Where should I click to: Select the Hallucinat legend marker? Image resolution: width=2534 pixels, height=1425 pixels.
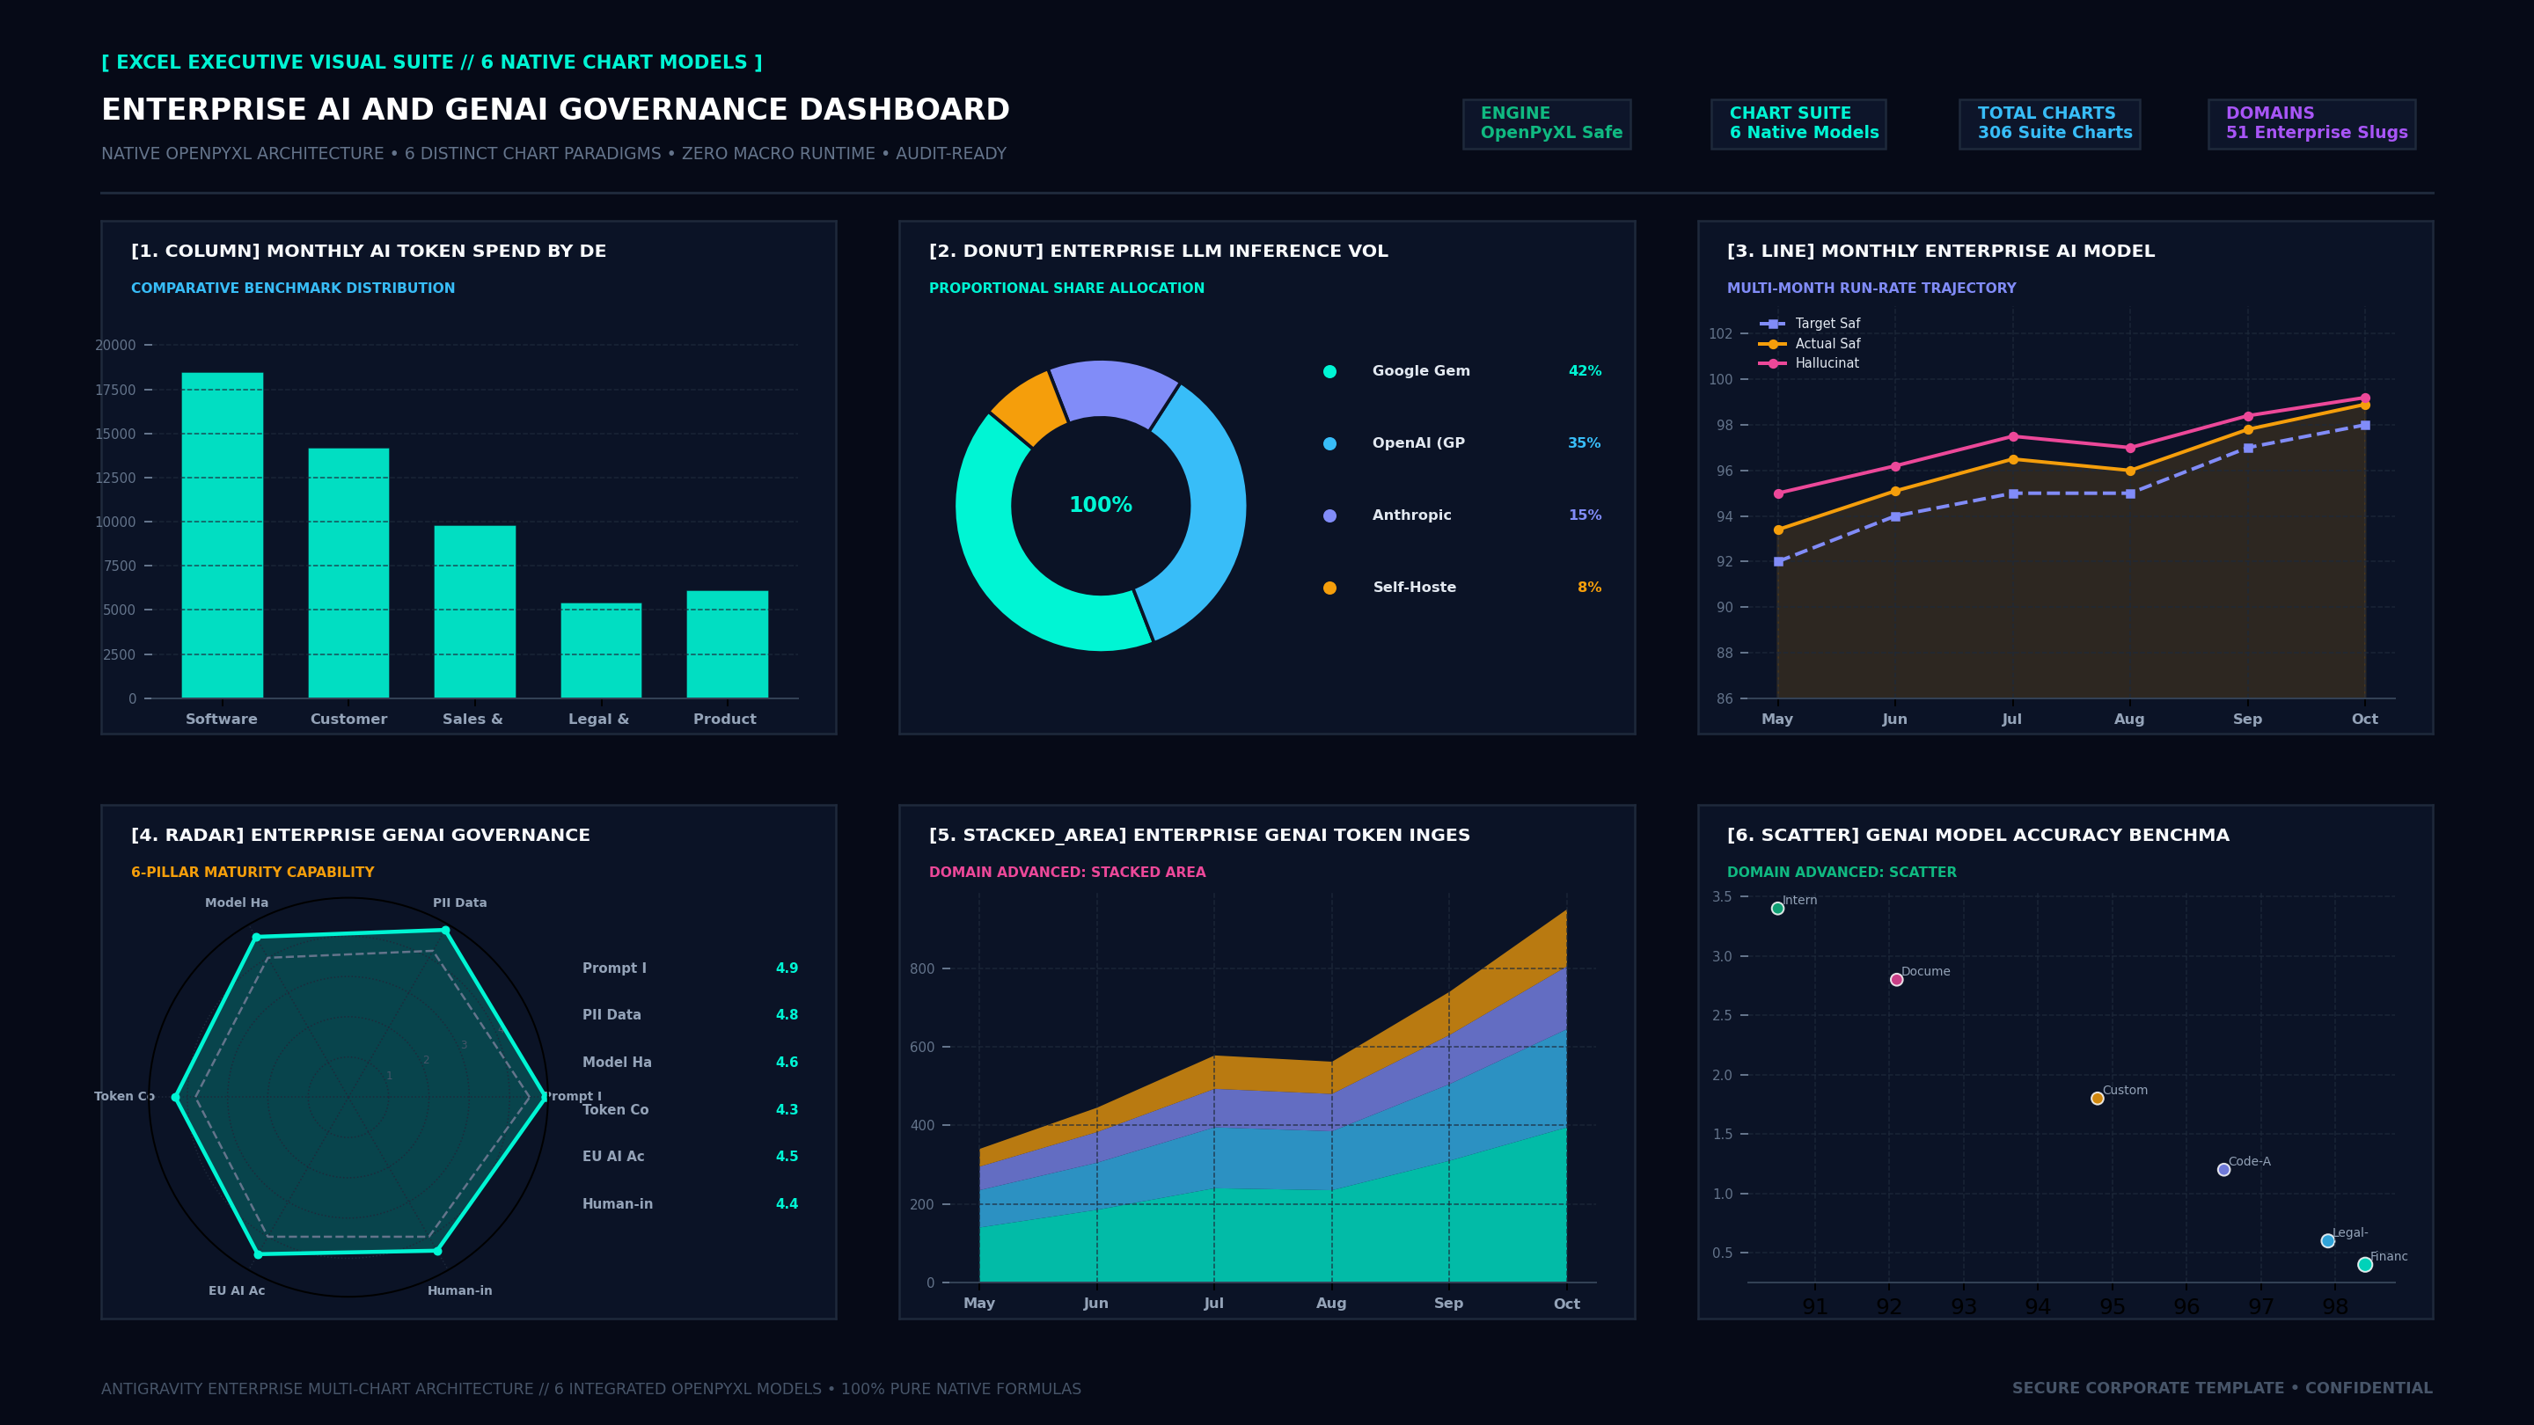coord(1773,364)
